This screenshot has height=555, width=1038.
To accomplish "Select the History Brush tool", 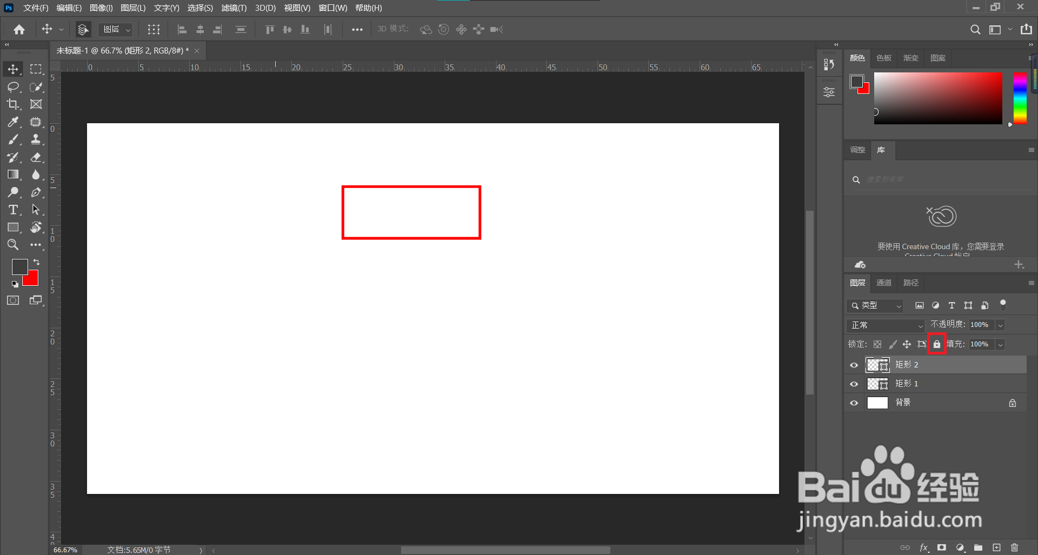I will coord(13,157).
